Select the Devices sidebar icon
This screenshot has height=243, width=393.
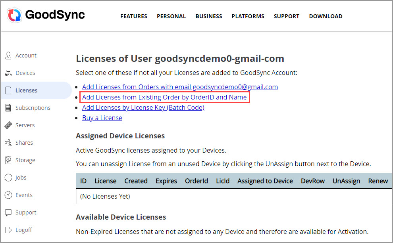25,73
